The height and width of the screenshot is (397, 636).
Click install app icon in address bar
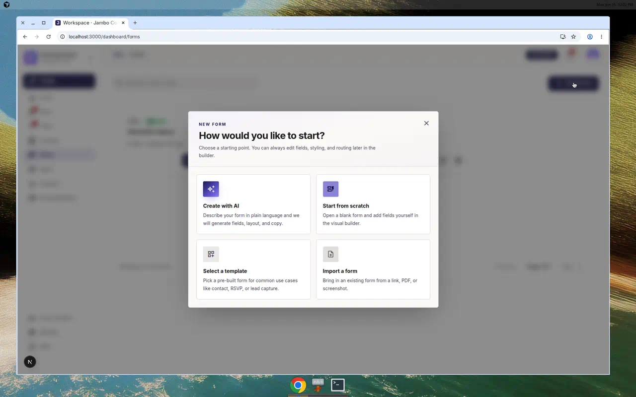click(x=563, y=37)
